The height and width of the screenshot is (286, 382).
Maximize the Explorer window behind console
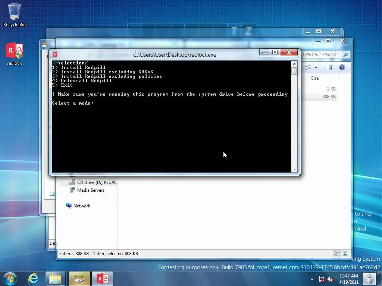328,41
